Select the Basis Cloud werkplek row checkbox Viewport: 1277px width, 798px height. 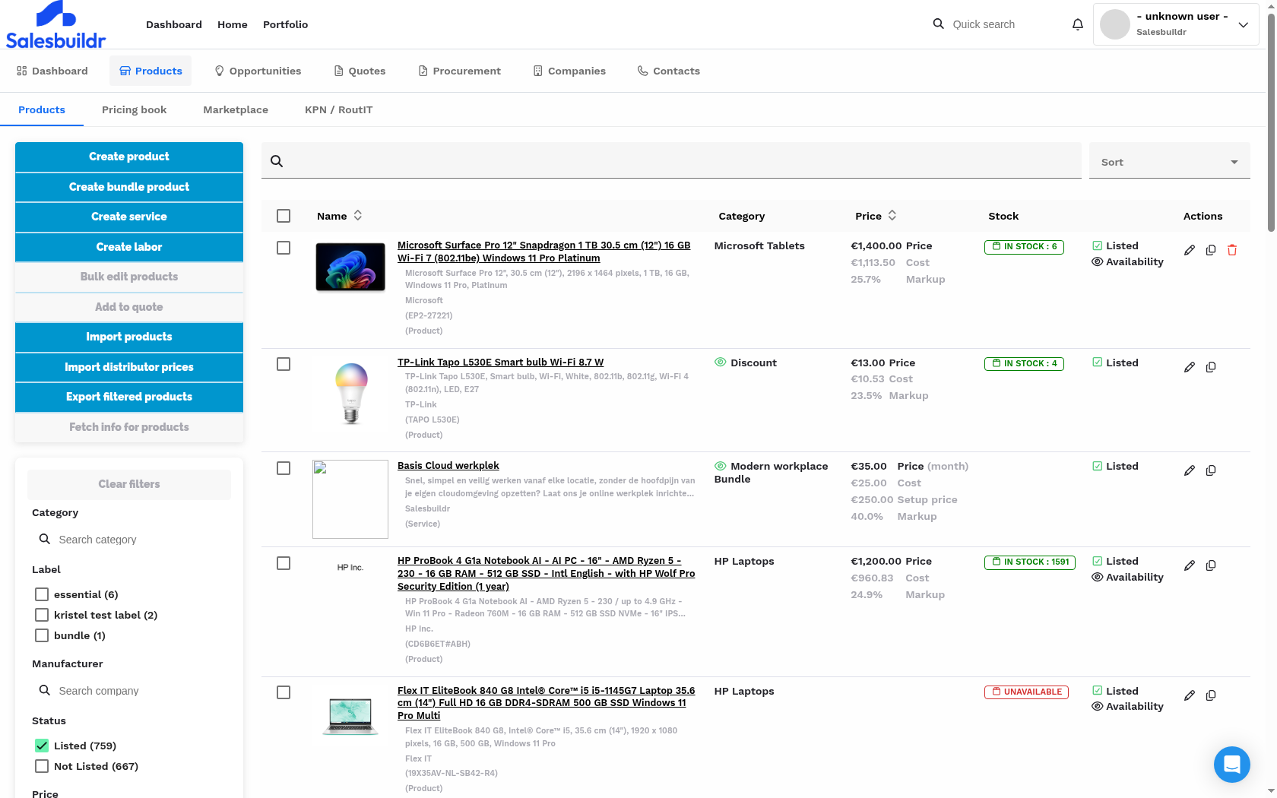point(284,468)
